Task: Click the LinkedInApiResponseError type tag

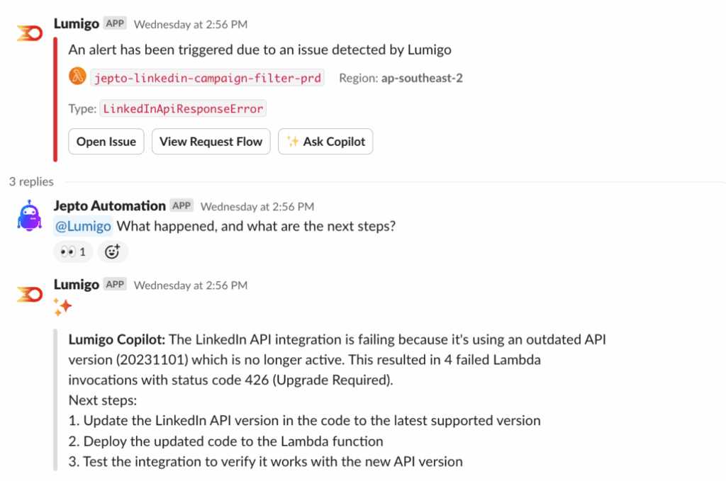Action: (183, 108)
